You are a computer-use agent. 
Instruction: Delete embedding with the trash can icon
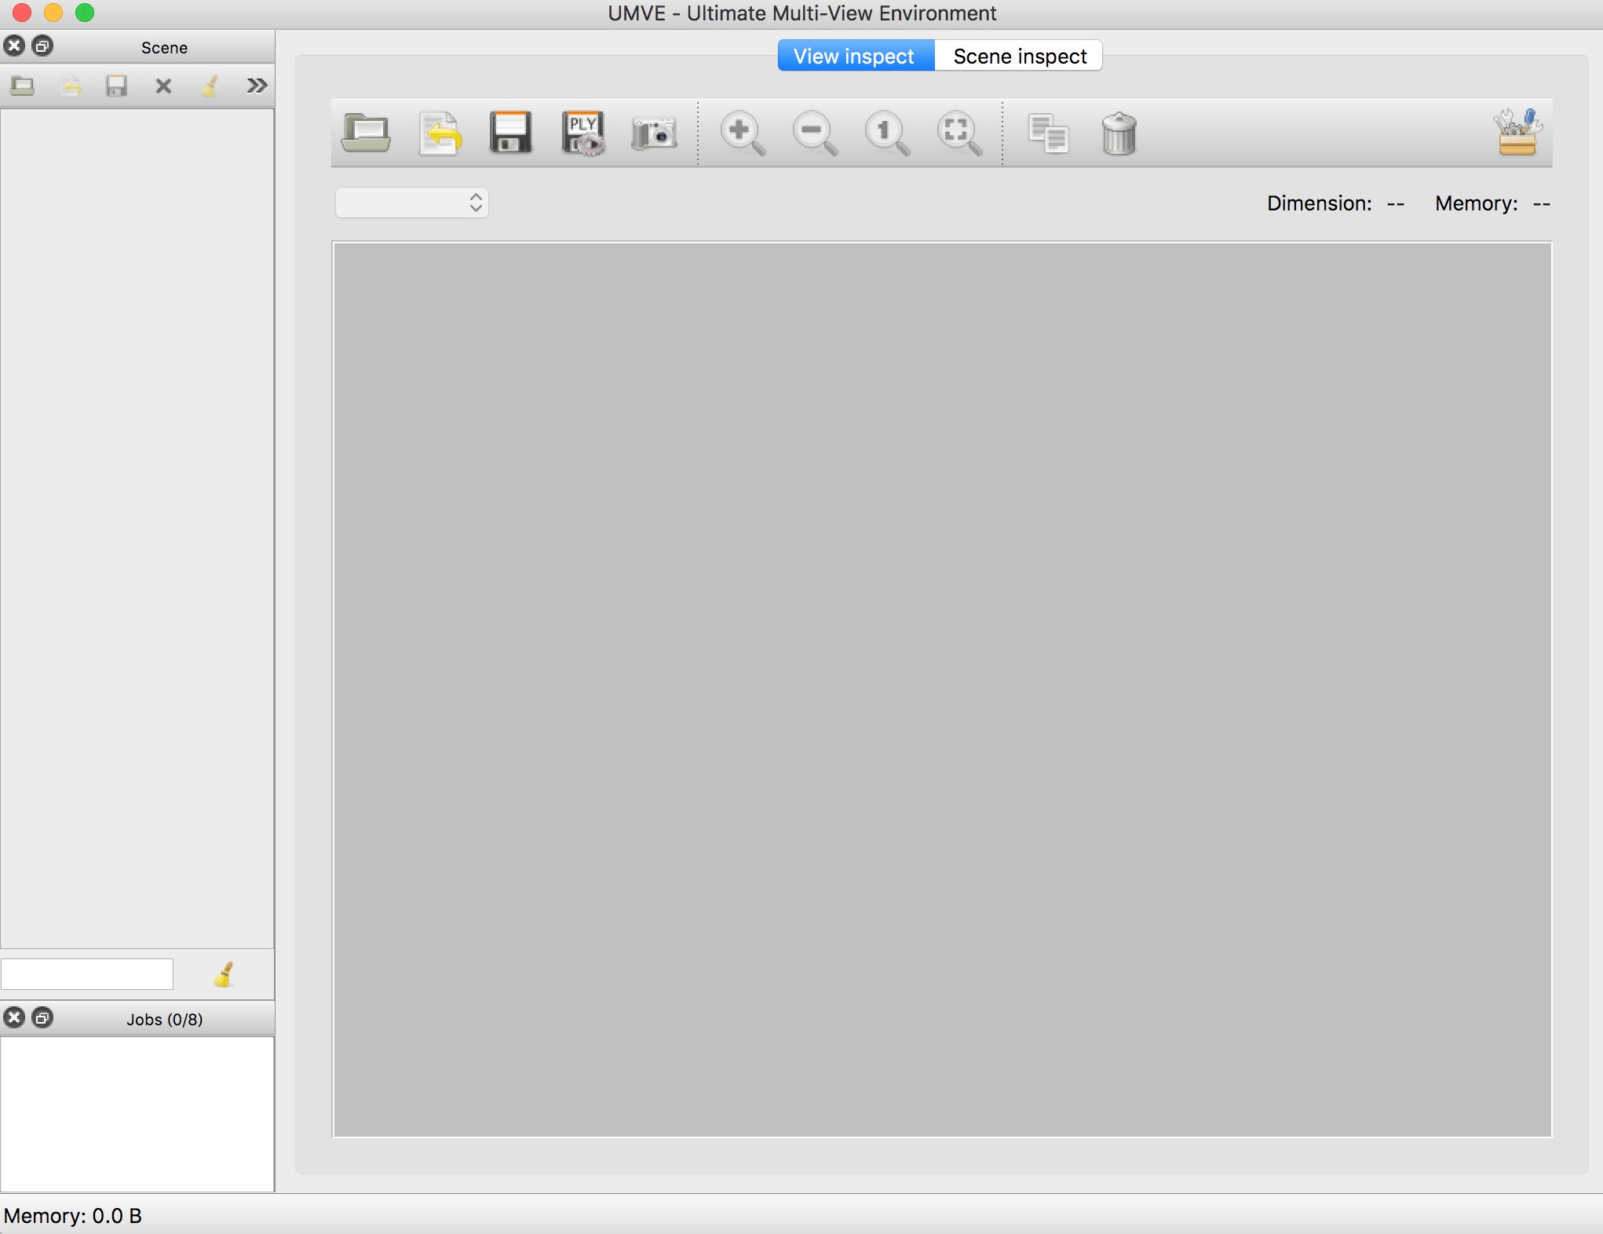click(x=1119, y=133)
